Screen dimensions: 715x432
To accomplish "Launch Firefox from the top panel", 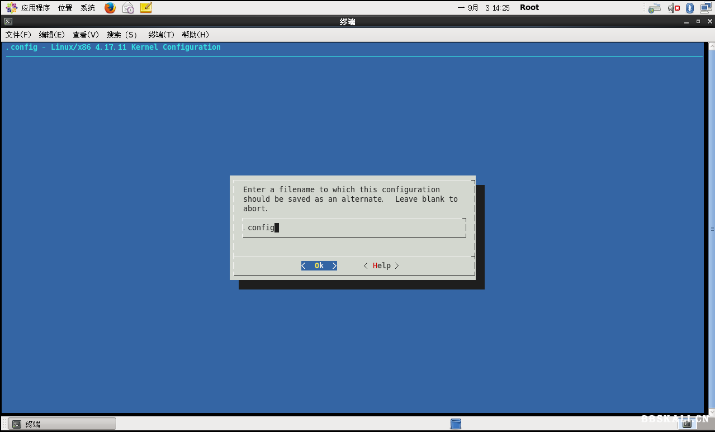I will (110, 8).
